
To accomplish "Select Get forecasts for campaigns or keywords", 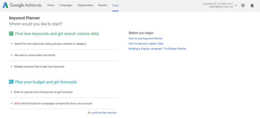I will coord(57,103).
